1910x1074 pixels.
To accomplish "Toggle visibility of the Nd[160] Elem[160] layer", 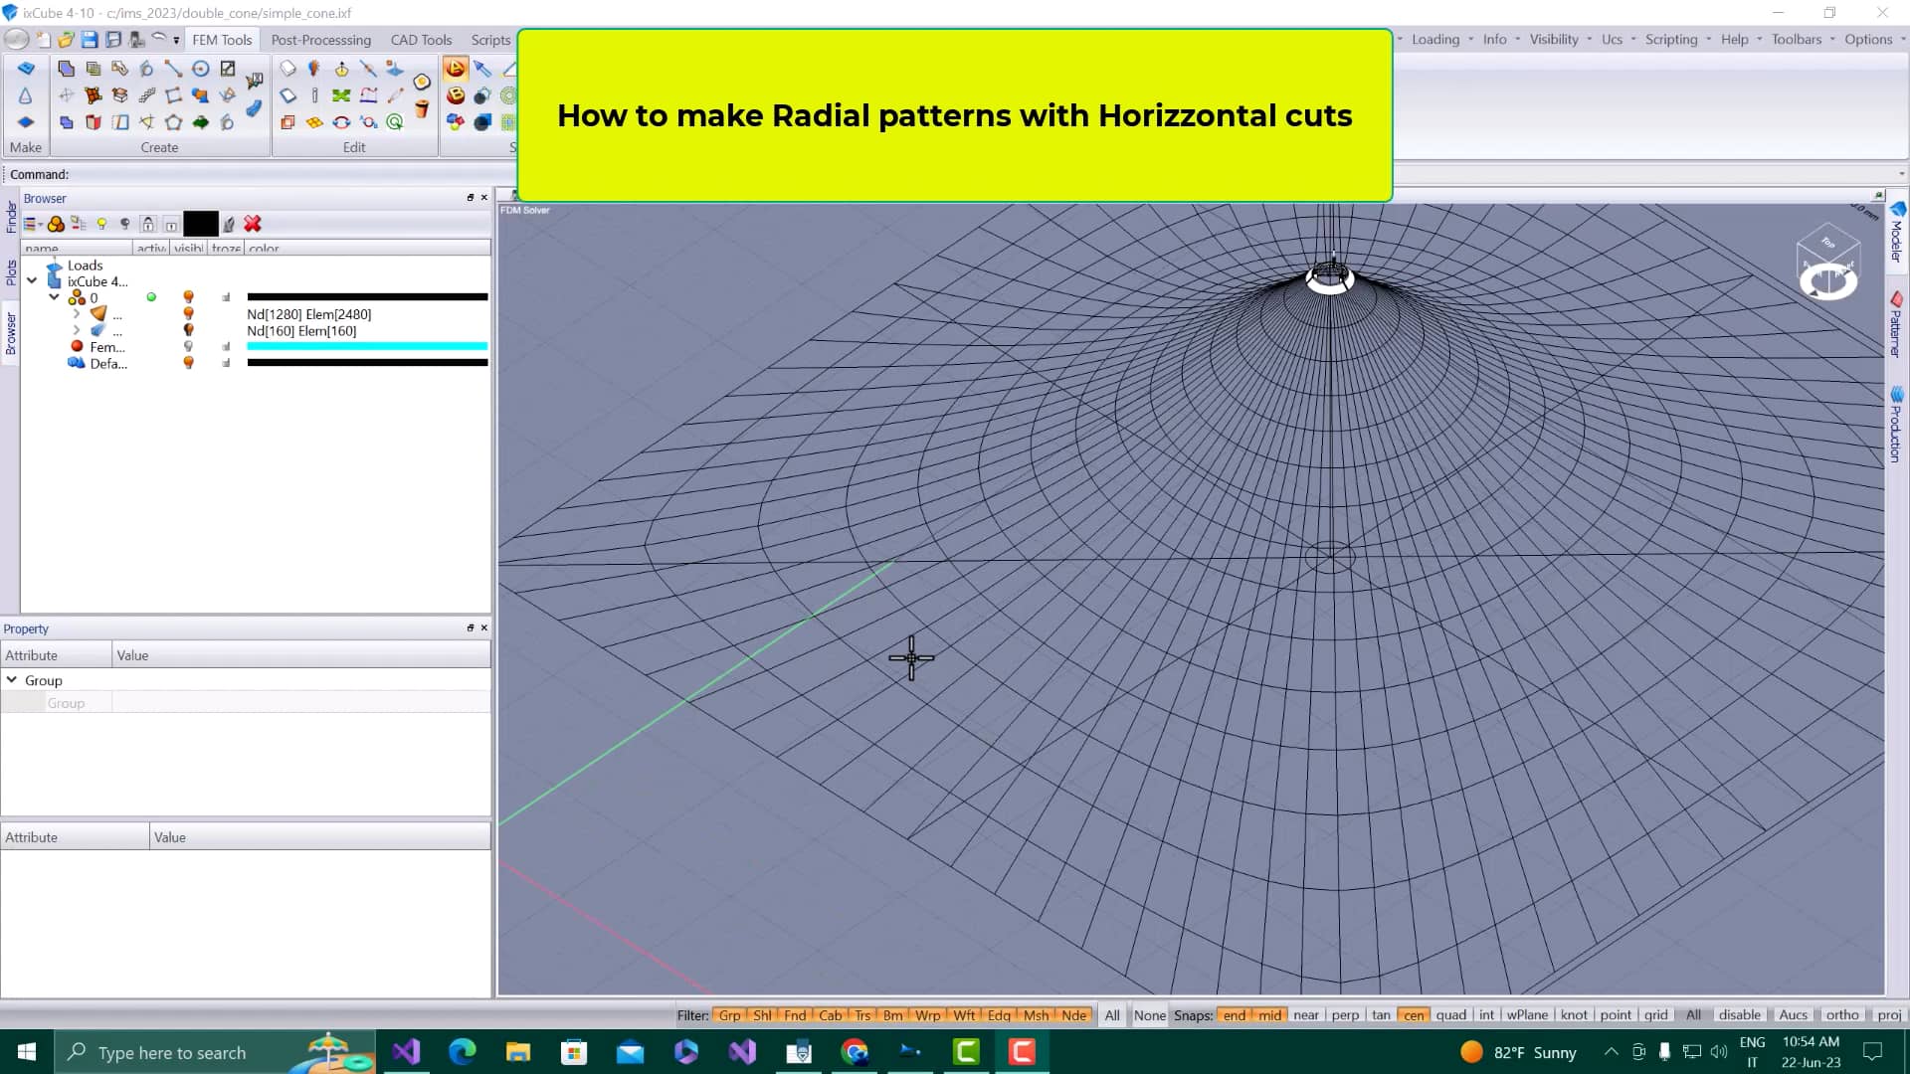I will 189,330.
